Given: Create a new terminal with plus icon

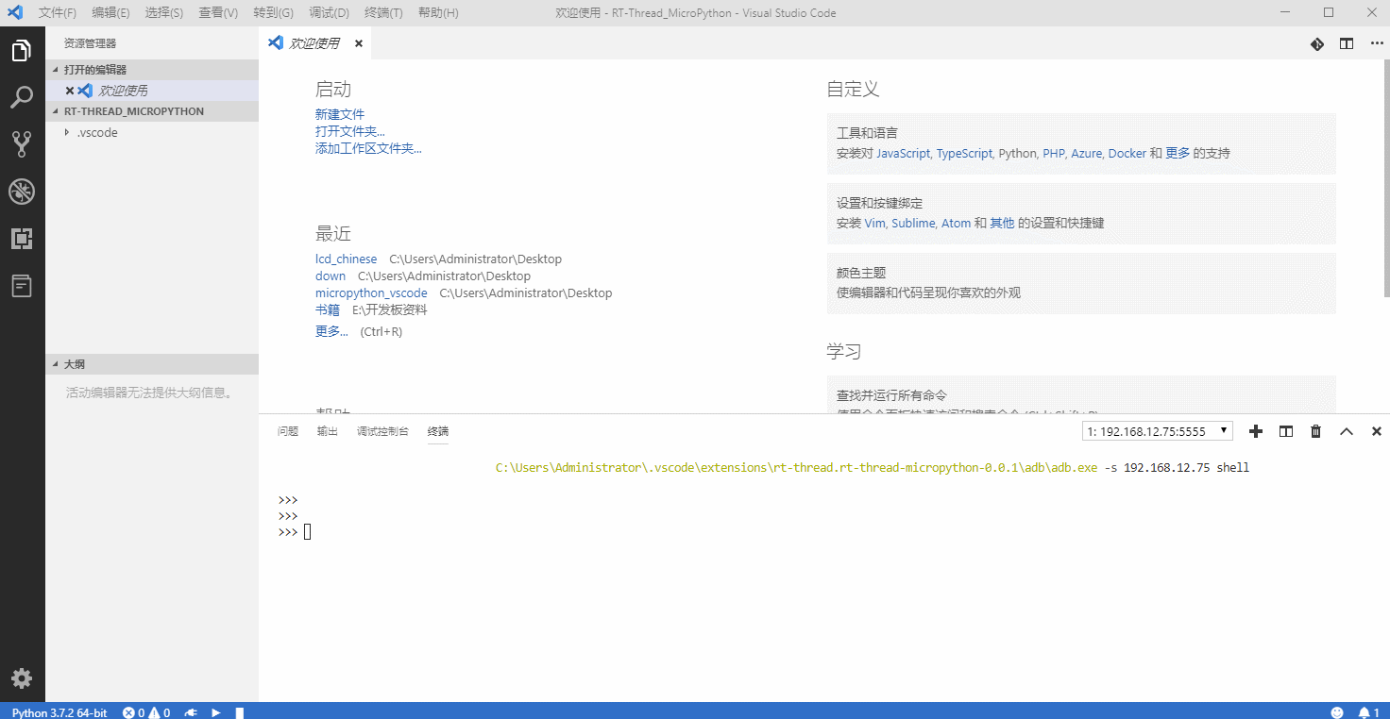Looking at the screenshot, I should coord(1255,431).
